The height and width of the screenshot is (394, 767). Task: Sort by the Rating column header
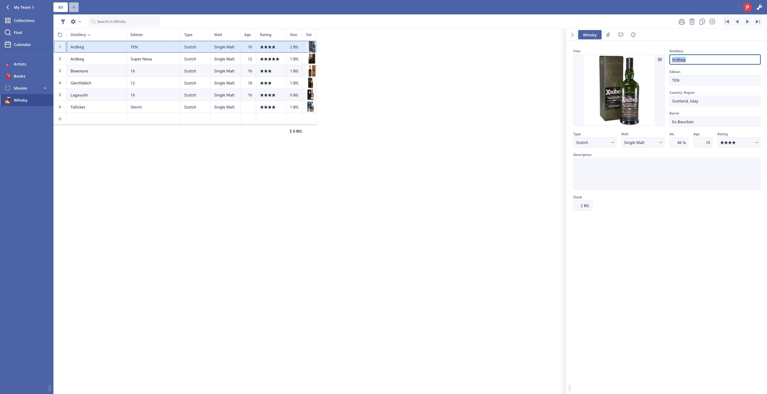pyautogui.click(x=271, y=35)
